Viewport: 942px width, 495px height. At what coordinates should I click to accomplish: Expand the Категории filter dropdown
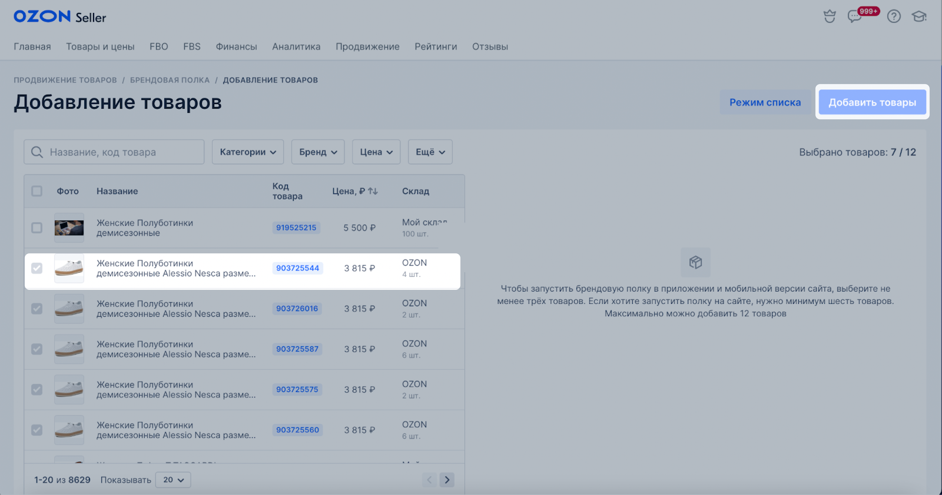click(248, 152)
